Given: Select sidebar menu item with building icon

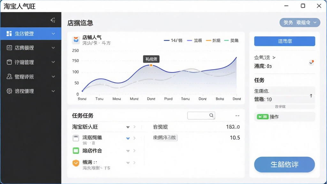Looking at the screenshot, I should click(x=31, y=48).
